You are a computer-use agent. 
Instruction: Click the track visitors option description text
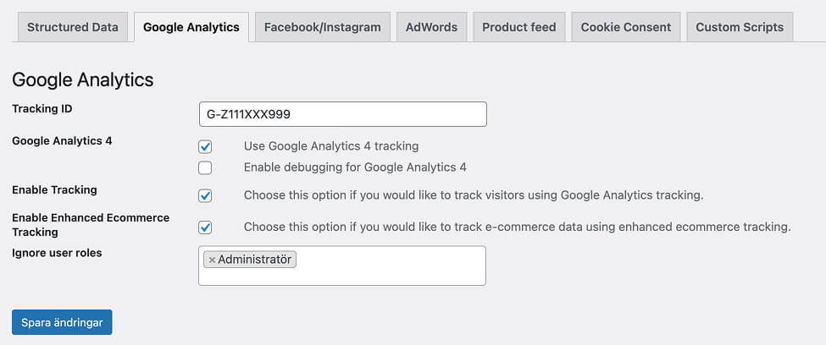pyautogui.click(x=474, y=195)
